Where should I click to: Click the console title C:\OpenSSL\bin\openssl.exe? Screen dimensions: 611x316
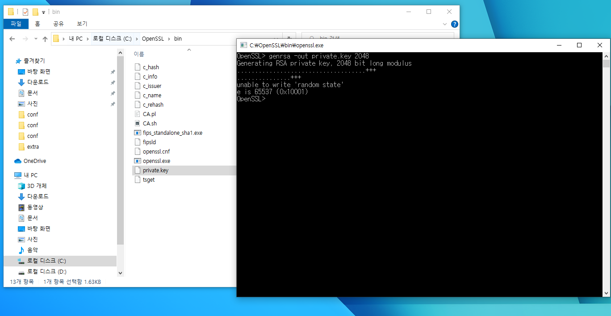tap(286, 45)
